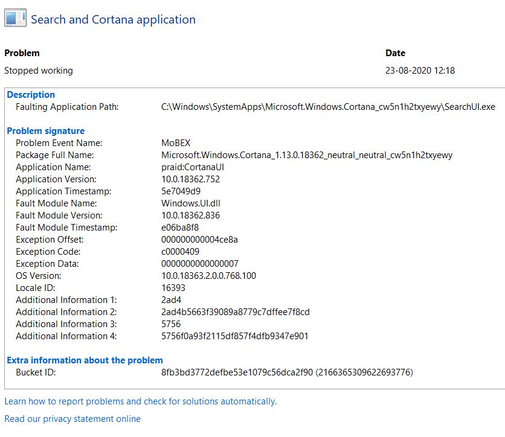Click the 'Date' column header
505x437 pixels.
click(x=396, y=53)
